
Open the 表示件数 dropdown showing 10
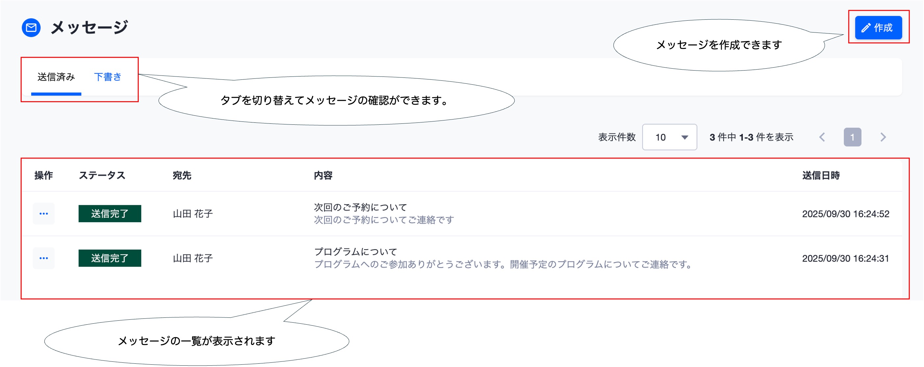669,137
